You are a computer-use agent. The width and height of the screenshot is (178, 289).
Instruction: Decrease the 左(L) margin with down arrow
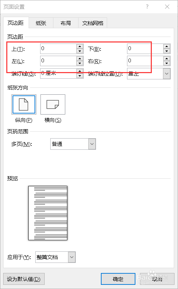pos(80,63)
